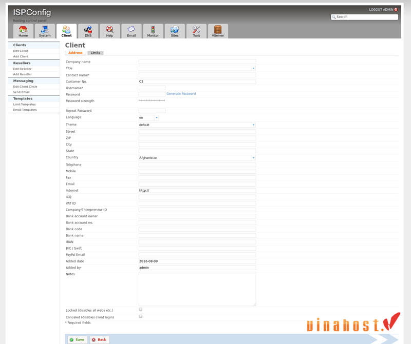Focus the Bank name field
The image size is (411, 344).
tap(197, 236)
